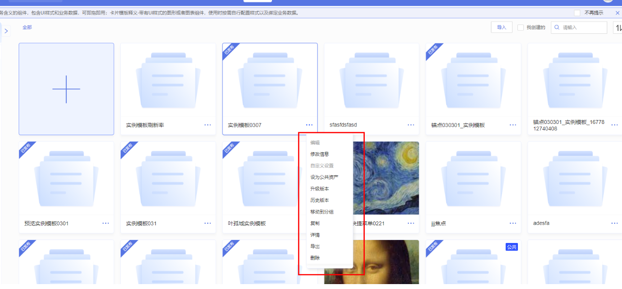Click the 叶孤城实例模板 card title
622x289 pixels.
(x=246, y=223)
